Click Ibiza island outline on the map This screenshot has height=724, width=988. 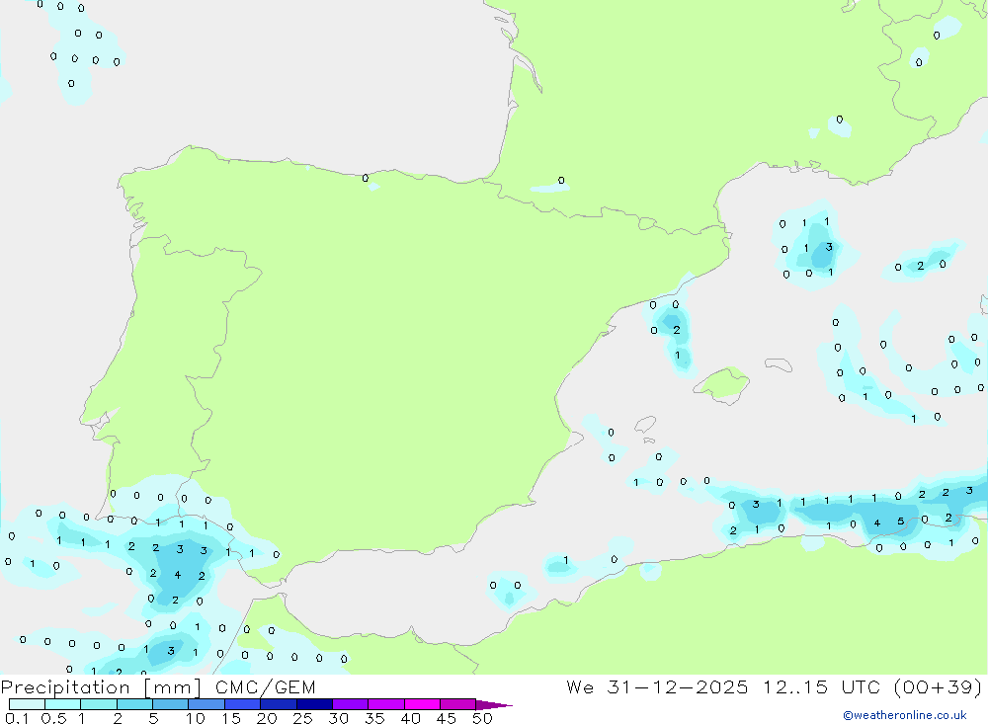point(644,425)
